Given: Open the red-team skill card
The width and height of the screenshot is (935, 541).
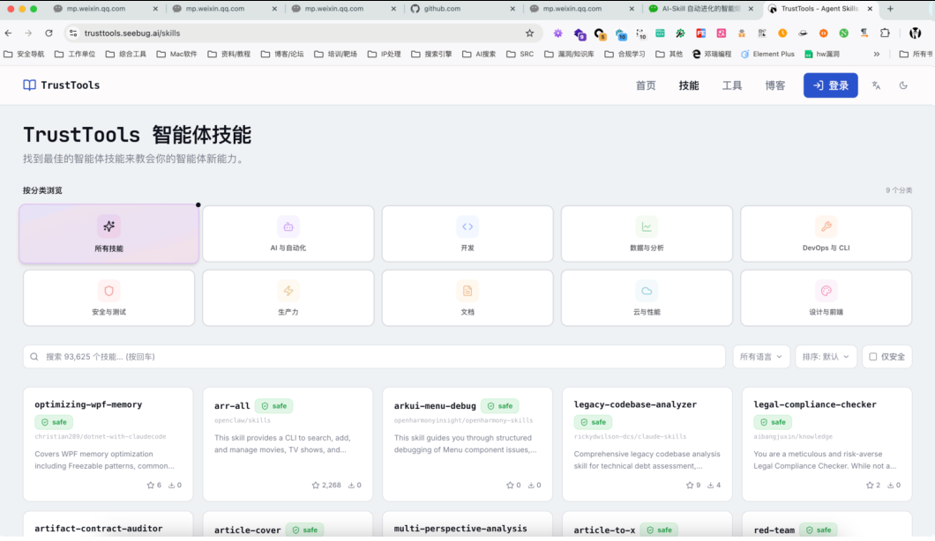Looking at the screenshot, I should click(x=827, y=525).
